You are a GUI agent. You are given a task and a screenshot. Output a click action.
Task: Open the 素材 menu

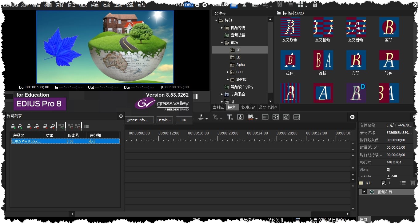59,5
